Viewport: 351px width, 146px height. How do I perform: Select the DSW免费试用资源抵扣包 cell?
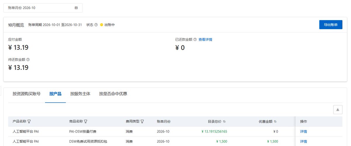click(88, 141)
